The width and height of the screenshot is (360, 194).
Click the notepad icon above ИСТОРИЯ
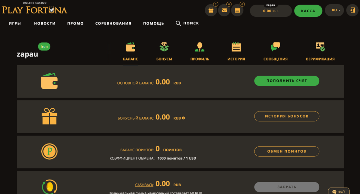[x=236, y=47]
